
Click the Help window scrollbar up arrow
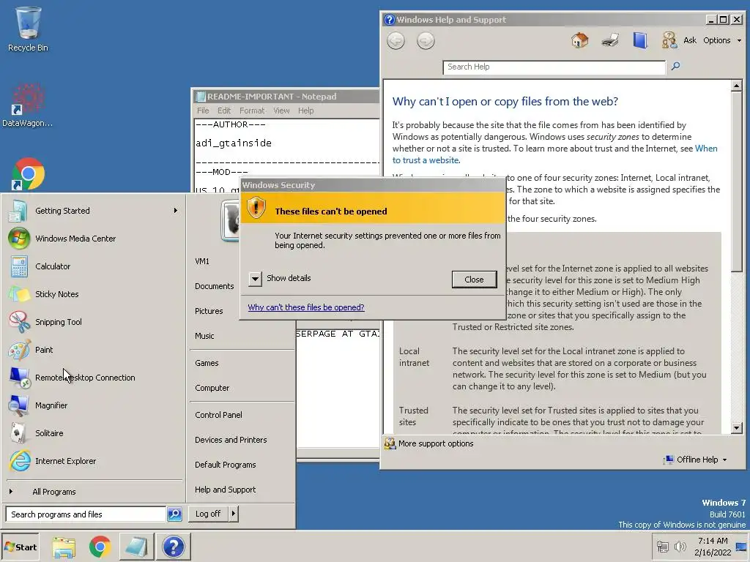(737, 86)
